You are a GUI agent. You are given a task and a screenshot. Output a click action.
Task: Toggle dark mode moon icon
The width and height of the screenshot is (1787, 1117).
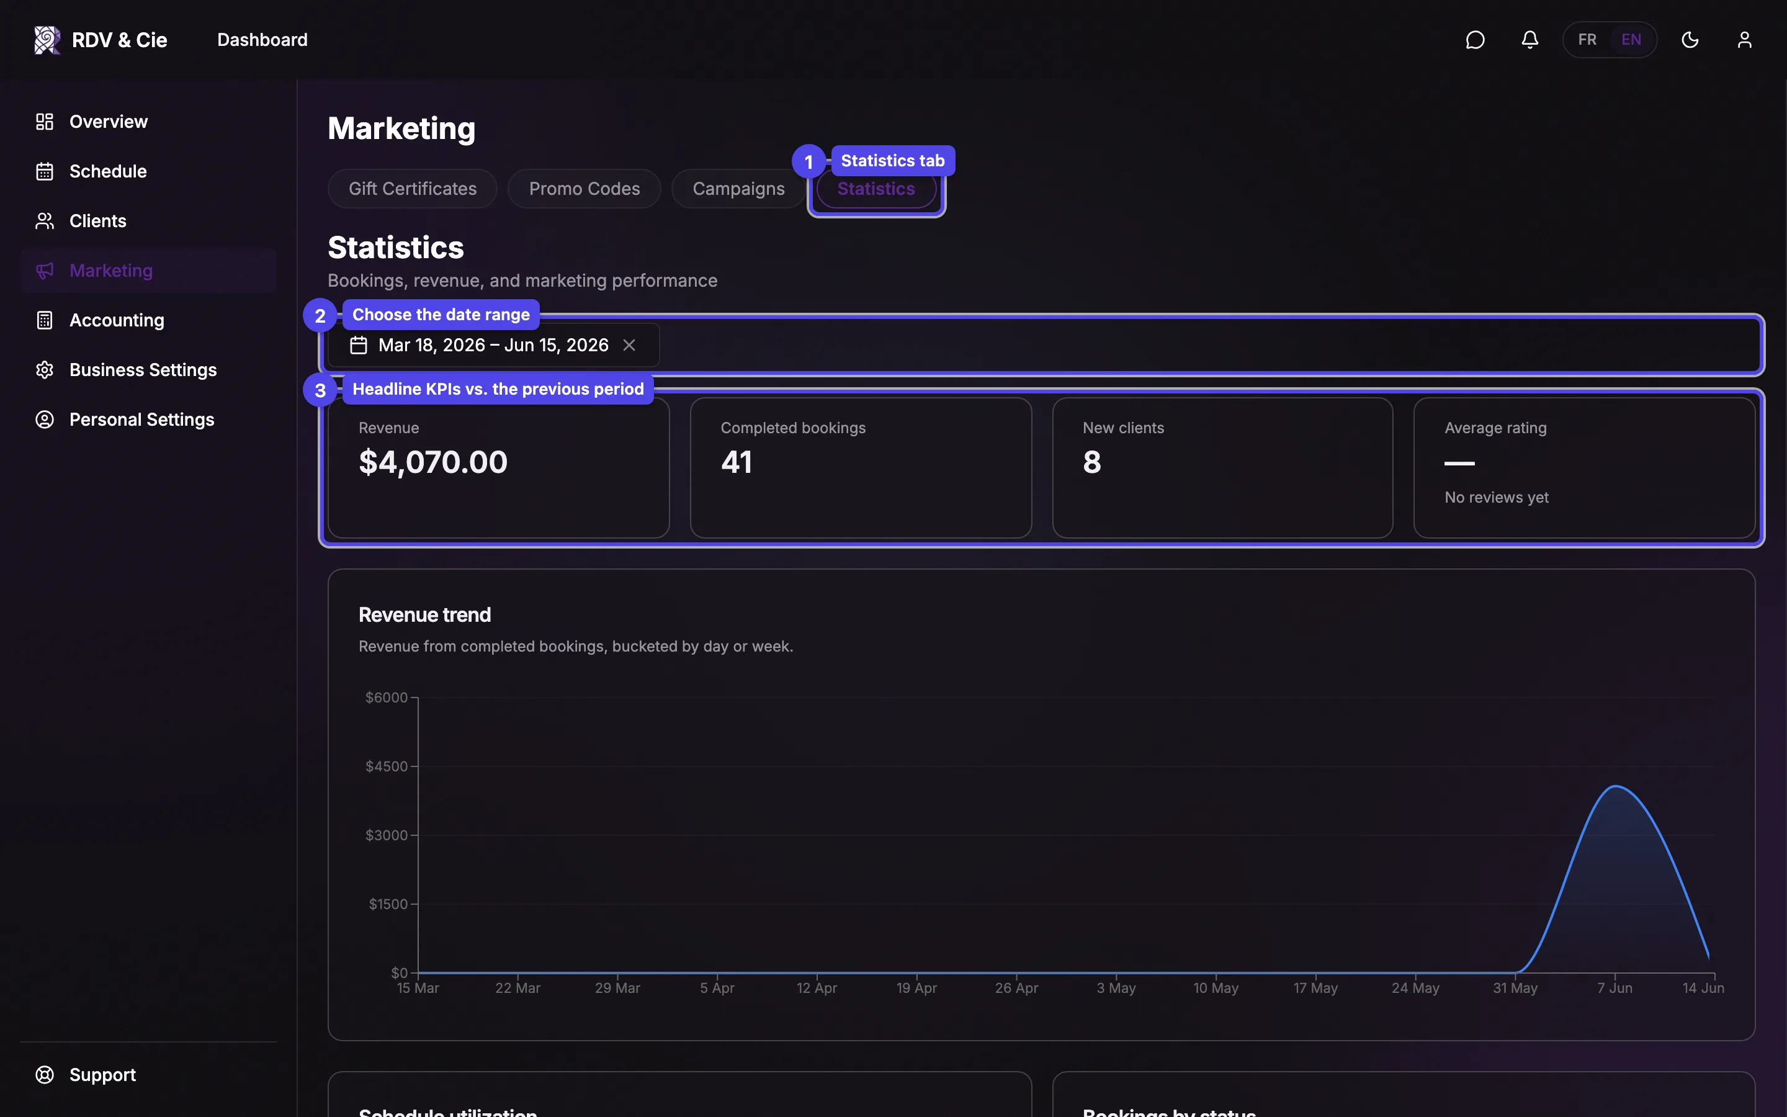(x=1690, y=40)
